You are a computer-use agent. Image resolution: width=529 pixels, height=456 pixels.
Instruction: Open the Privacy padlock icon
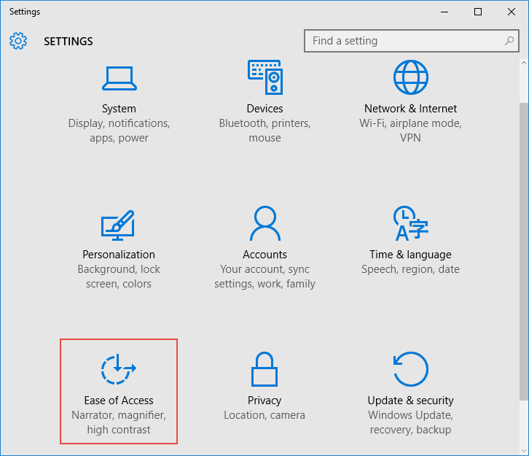(264, 369)
